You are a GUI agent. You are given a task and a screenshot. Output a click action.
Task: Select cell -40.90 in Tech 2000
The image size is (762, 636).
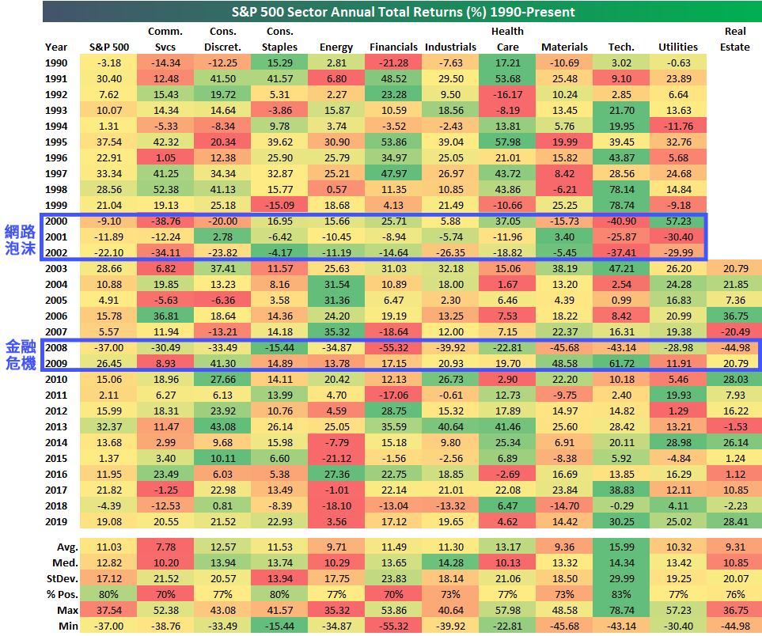(x=621, y=221)
